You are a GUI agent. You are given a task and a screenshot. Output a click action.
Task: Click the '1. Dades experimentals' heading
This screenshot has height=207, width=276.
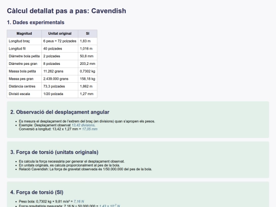[36, 22]
